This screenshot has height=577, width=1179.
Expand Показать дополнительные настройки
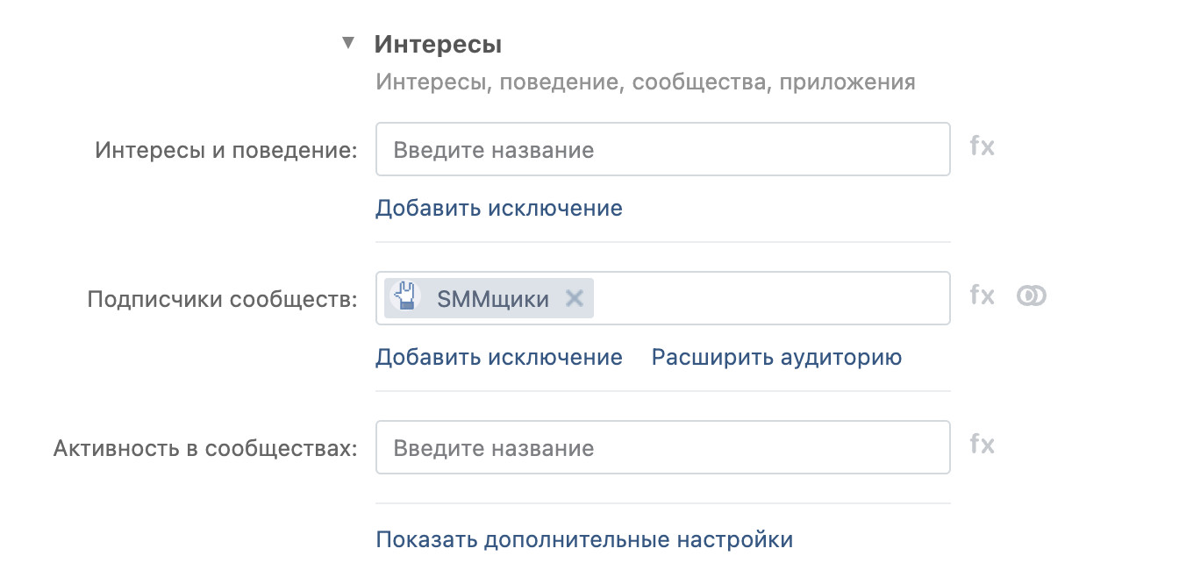click(x=584, y=539)
